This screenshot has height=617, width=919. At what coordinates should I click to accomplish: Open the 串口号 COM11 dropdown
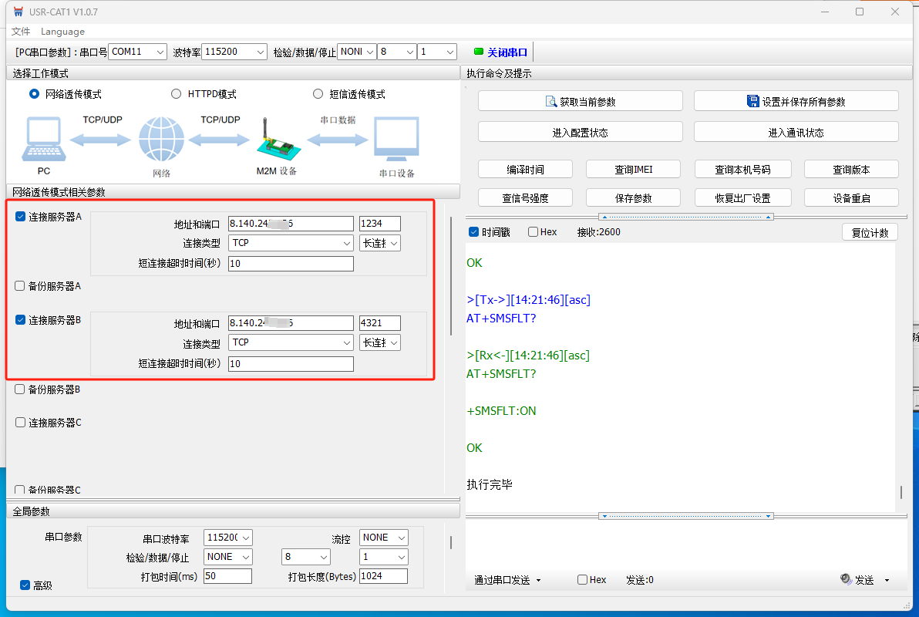coord(137,52)
